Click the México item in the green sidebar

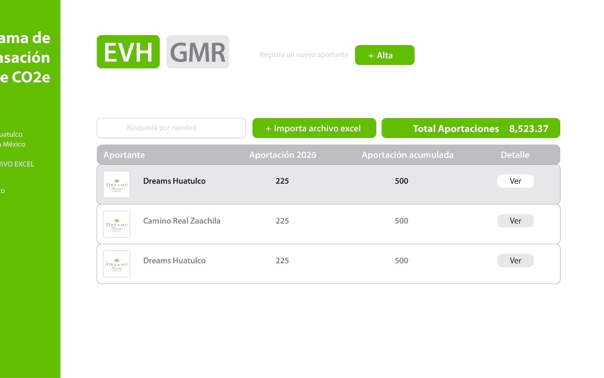pyautogui.click(x=12, y=144)
